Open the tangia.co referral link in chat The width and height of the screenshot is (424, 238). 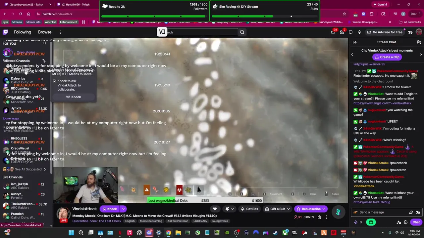pyautogui.click(x=382, y=103)
